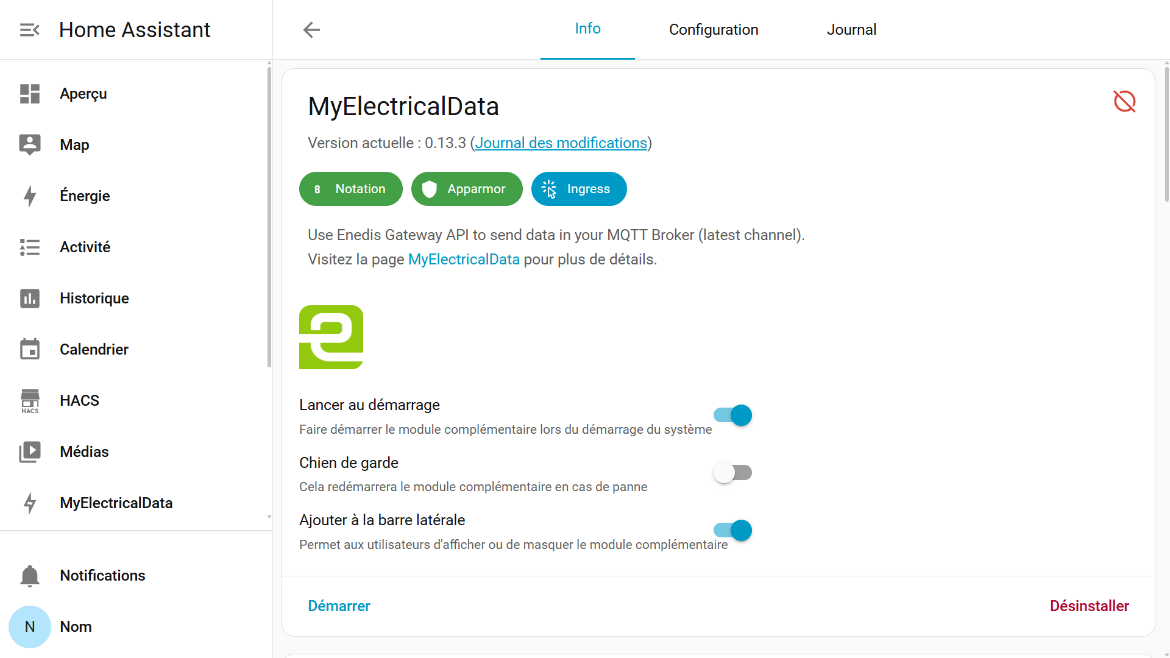Disable the Lancer au démarrage toggle
The height and width of the screenshot is (658, 1170).
[732, 416]
